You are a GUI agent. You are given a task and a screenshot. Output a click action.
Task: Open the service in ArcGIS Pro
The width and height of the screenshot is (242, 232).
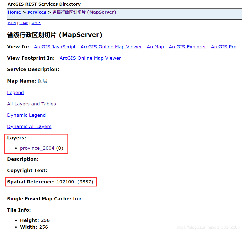(224, 47)
